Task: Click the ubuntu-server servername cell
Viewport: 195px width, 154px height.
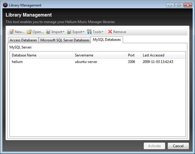Action: (x=86, y=62)
